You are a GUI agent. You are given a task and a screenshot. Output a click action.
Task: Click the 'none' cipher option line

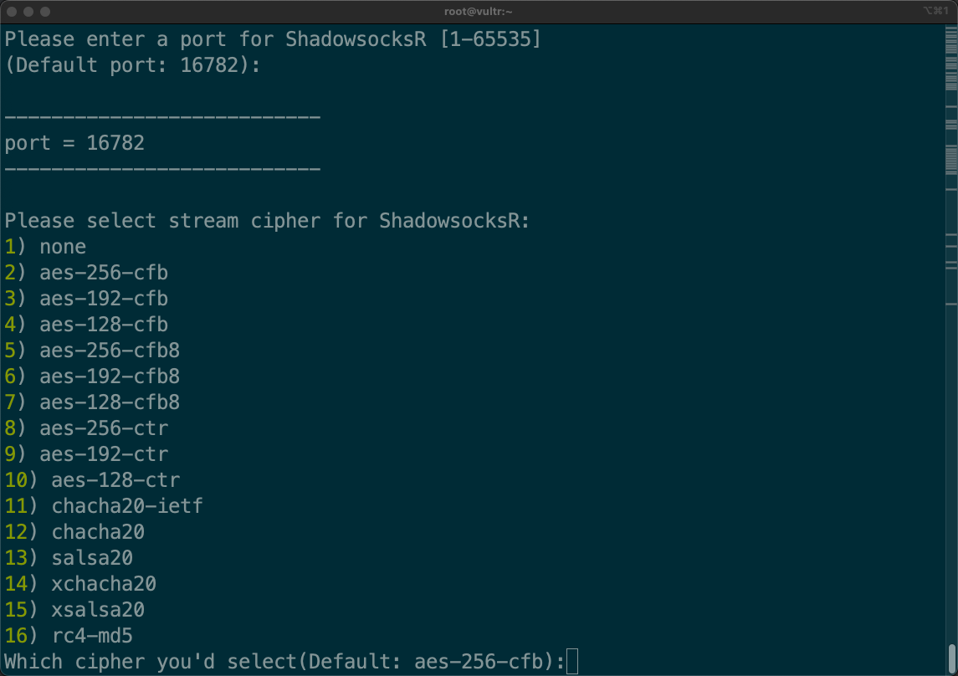62,247
